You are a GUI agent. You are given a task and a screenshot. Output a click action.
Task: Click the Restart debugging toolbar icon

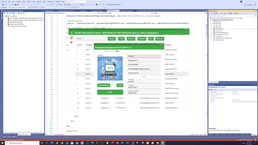click(x=69, y=5)
